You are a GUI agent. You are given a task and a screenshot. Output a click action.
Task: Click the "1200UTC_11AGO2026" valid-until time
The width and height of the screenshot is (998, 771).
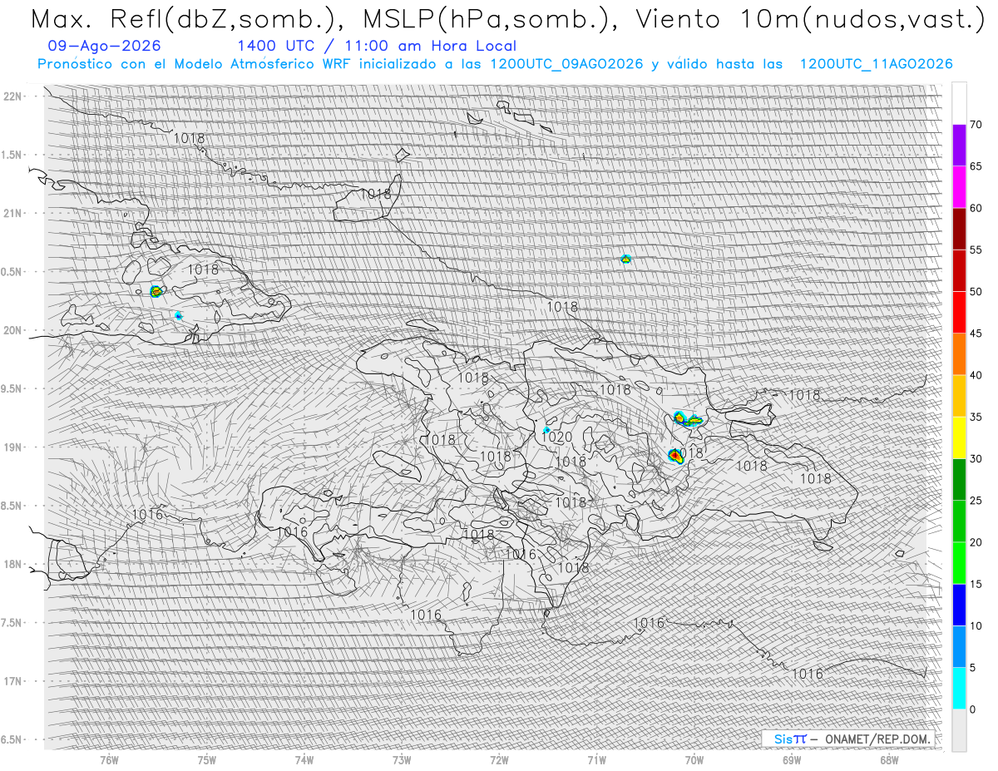876,64
